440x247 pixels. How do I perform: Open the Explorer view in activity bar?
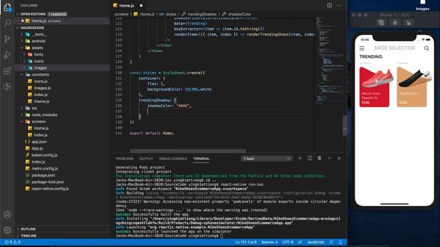click(8, 8)
